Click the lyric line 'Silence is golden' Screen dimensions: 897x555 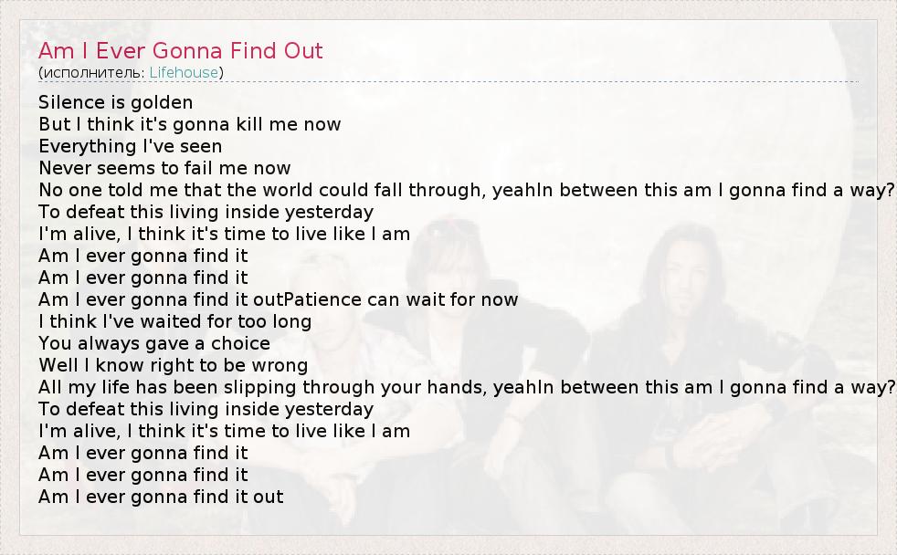(x=116, y=102)
